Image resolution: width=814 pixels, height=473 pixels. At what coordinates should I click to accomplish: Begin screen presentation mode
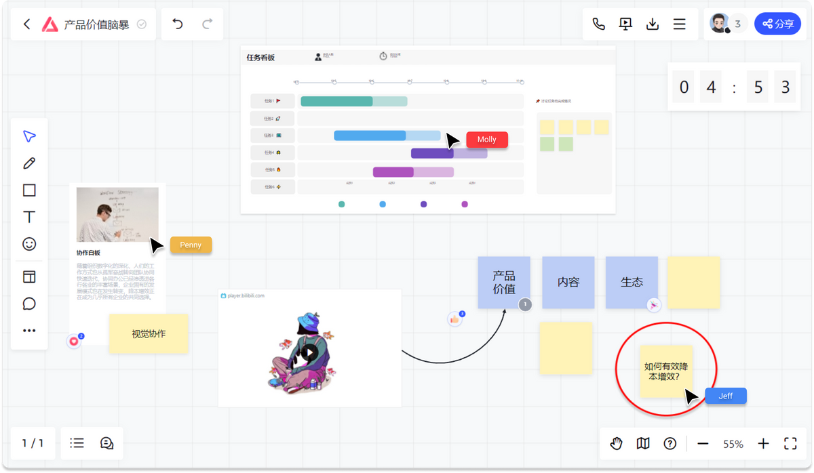(x=625, y=24)
